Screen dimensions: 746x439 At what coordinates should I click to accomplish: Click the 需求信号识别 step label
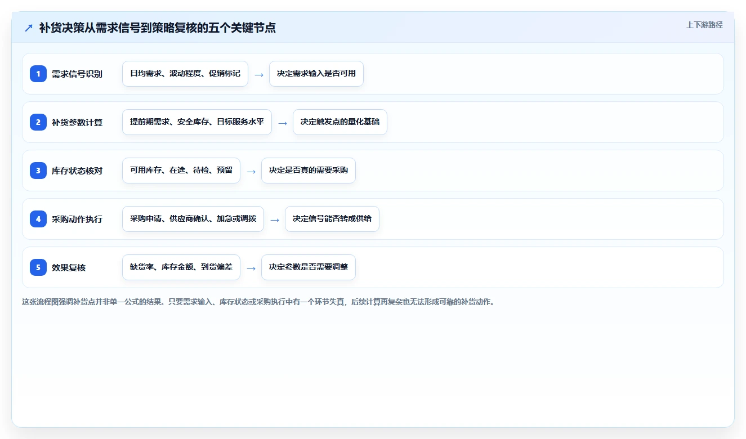tap(77, 74)
